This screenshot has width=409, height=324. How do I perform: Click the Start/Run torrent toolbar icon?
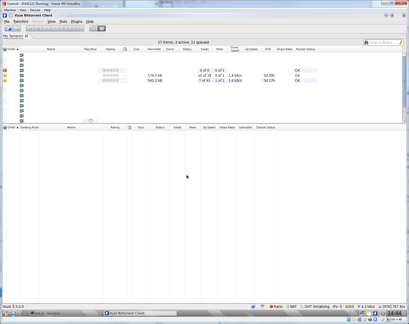coord(30,29)
